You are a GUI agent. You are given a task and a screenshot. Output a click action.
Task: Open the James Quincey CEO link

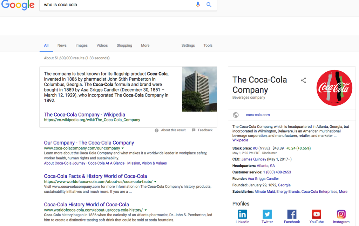(x=254, y=159)
